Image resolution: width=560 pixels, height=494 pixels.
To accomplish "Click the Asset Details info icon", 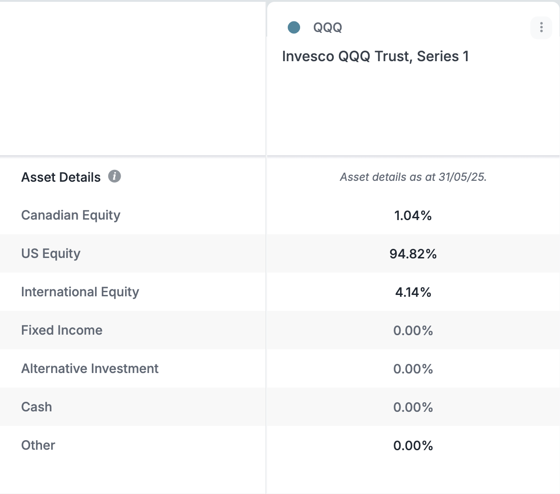I will (115, 176).
